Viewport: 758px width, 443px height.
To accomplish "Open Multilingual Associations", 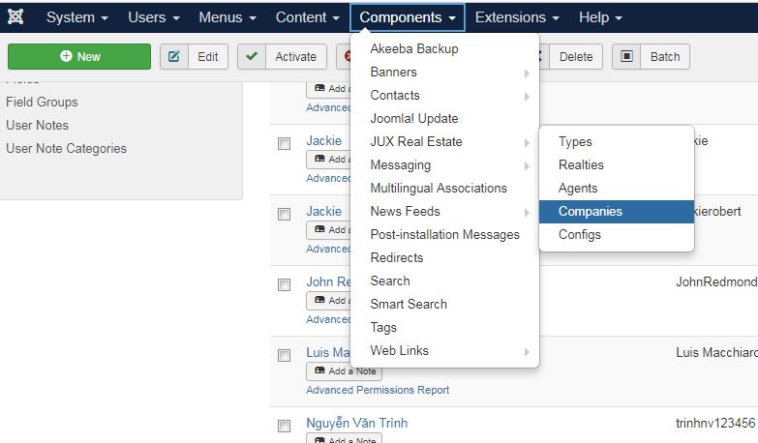I will pos(439,188).
